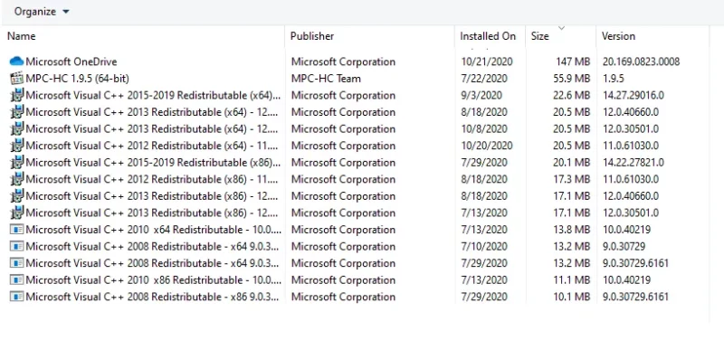The width and height of the screenshot is (724, 350).
Task: Click icon of Visual C++ 2013 (x86) 12.0.30501.0 row
Action: coord(16,213)
